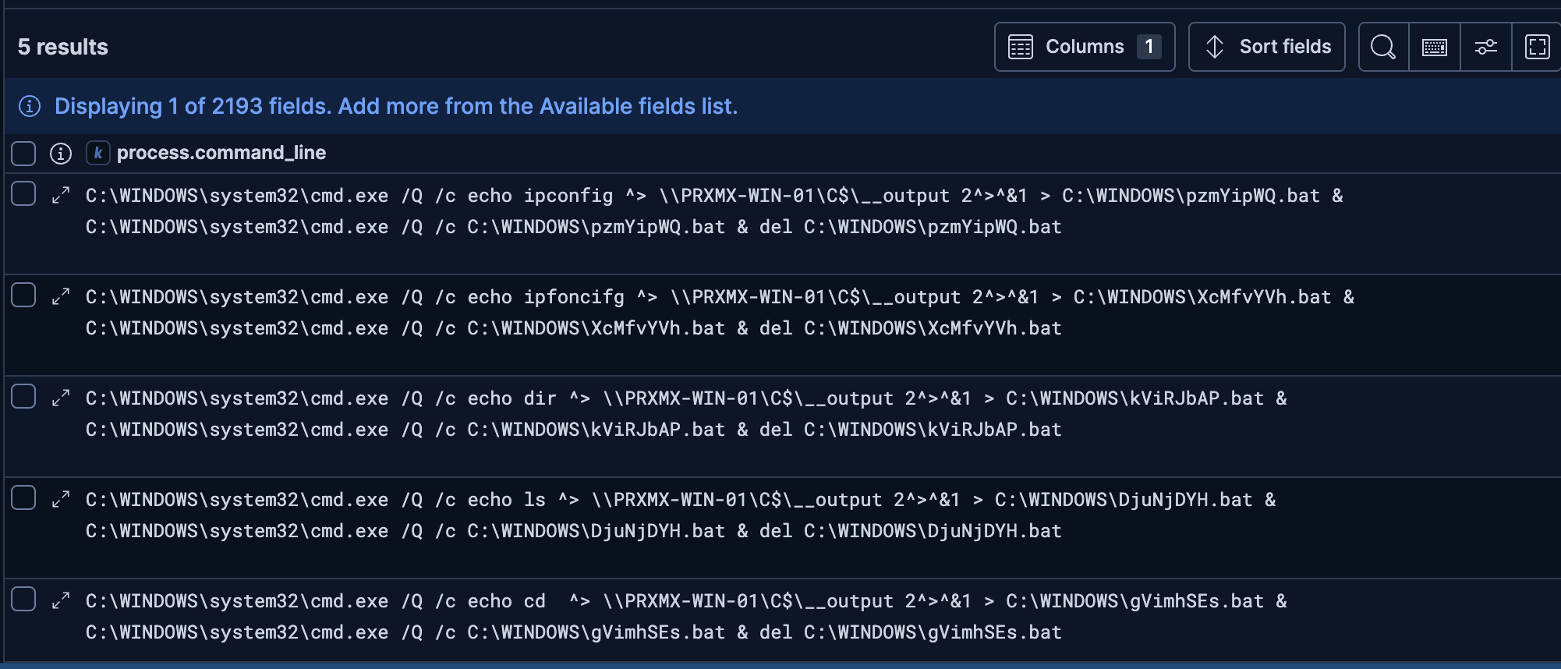This screenshot has width=1561, height=669.
Task: Click the '5 results' count text
Action: pos(63,47)
